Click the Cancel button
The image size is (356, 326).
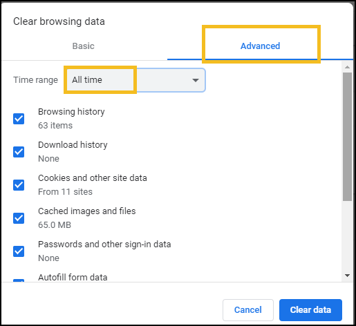[x=248, y=310]
